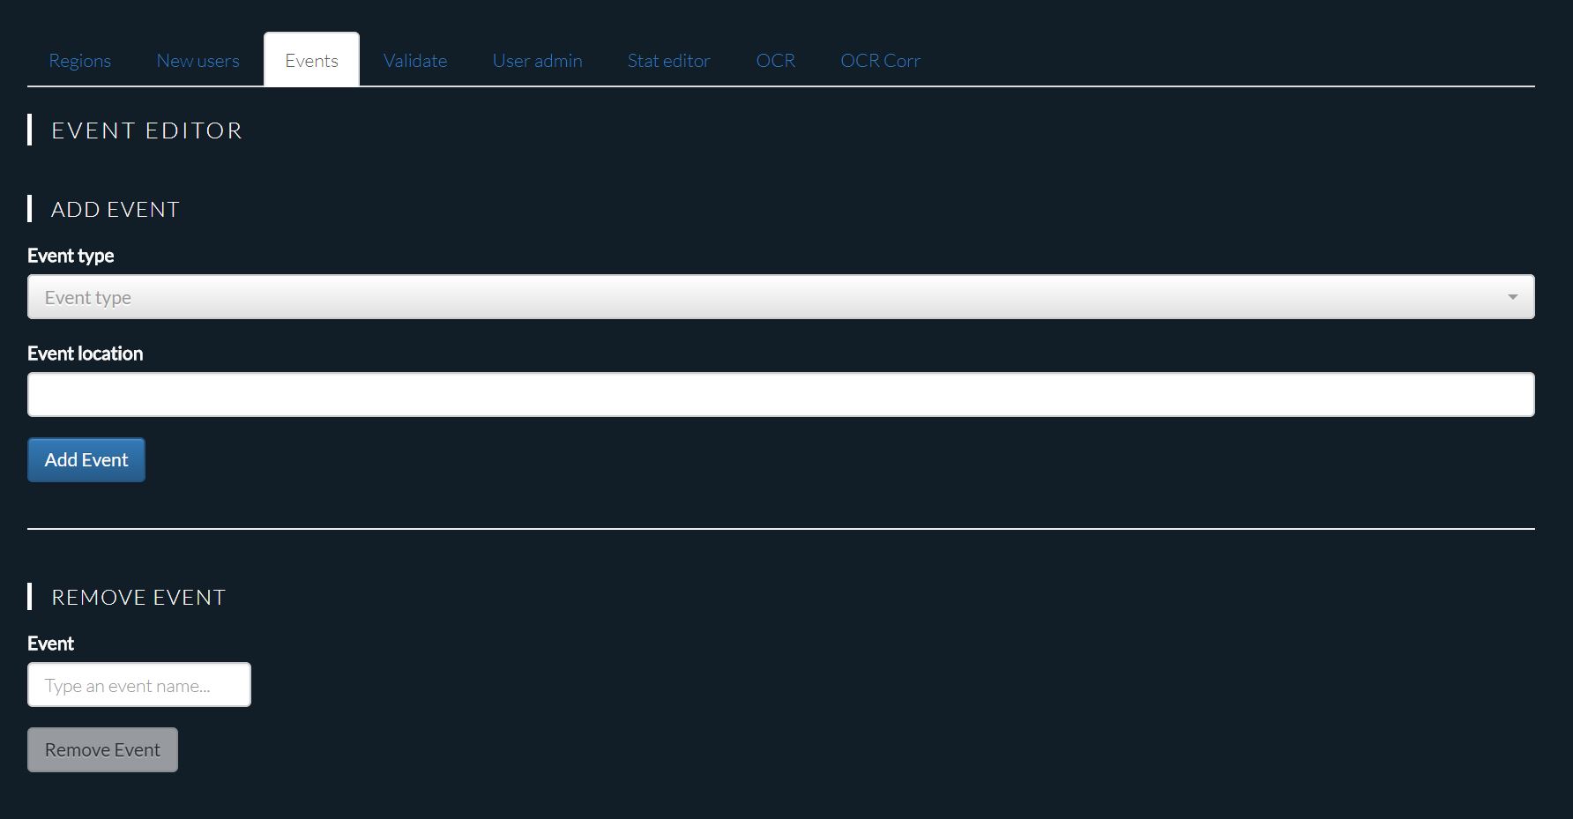Click the blue Add Event button
Viewport: 1573px width, 819px height.
86,459
